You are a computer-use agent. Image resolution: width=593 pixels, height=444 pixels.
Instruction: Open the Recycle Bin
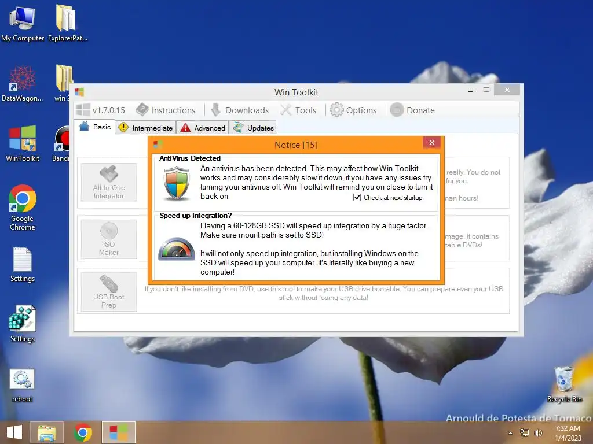click(564, 384)
